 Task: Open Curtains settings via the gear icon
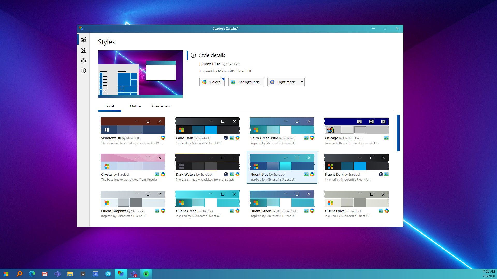[83, 60]
